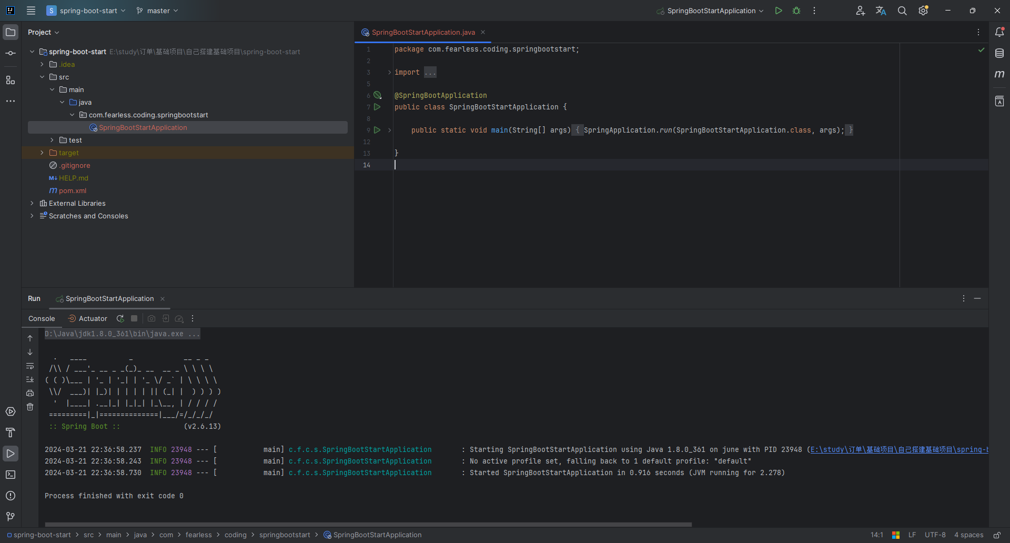Click the run gutter icon beside main method
This screenshot has height=543, width=1010.
coord(377,130)
